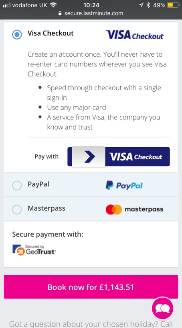Tap the padlock icon in address bar
This screenshot has height=328, width=182.
(60, 13)
